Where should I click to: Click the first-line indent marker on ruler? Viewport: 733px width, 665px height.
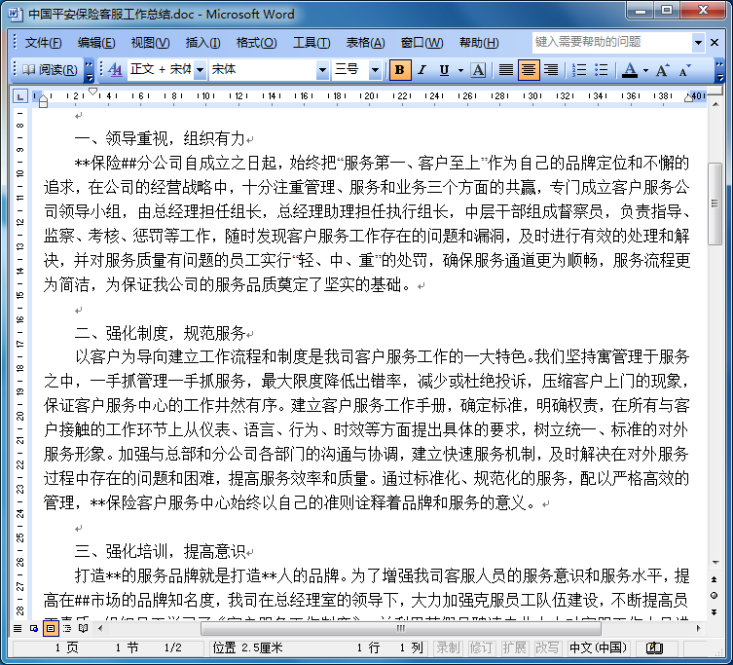point(93,92)
